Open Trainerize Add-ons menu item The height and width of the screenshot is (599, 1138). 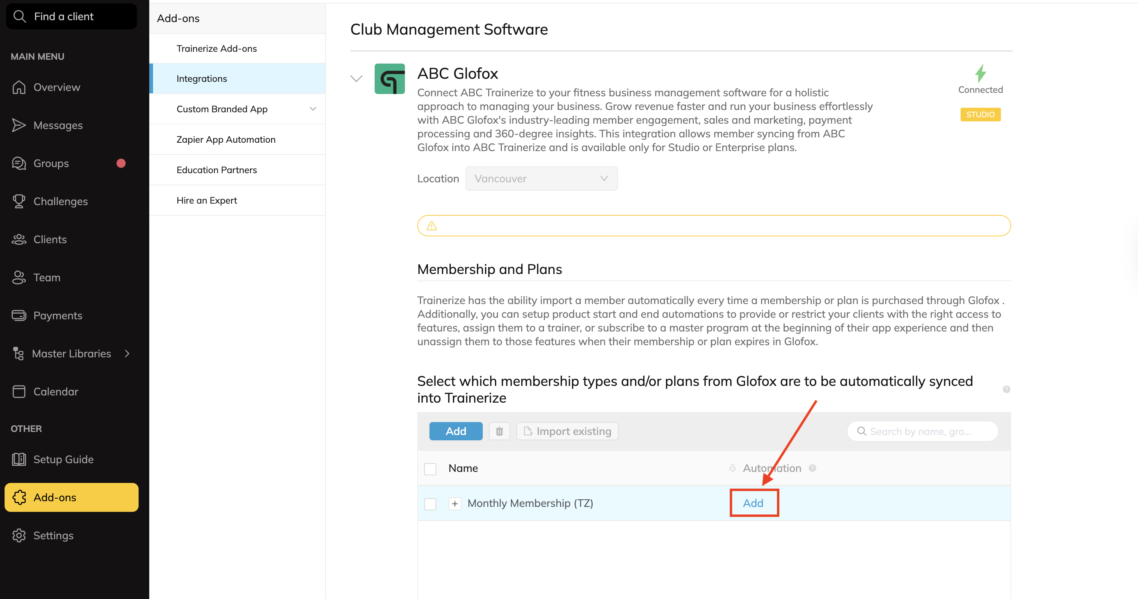(238, 49)
